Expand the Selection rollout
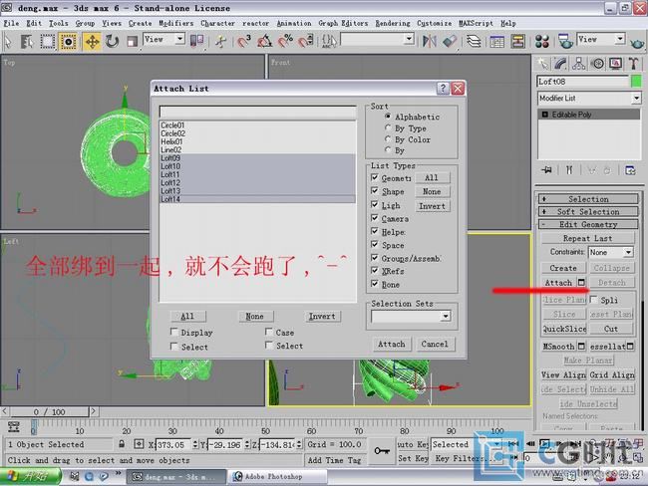The width and height of the screenshot is (648, 486). tap(588, 199)
